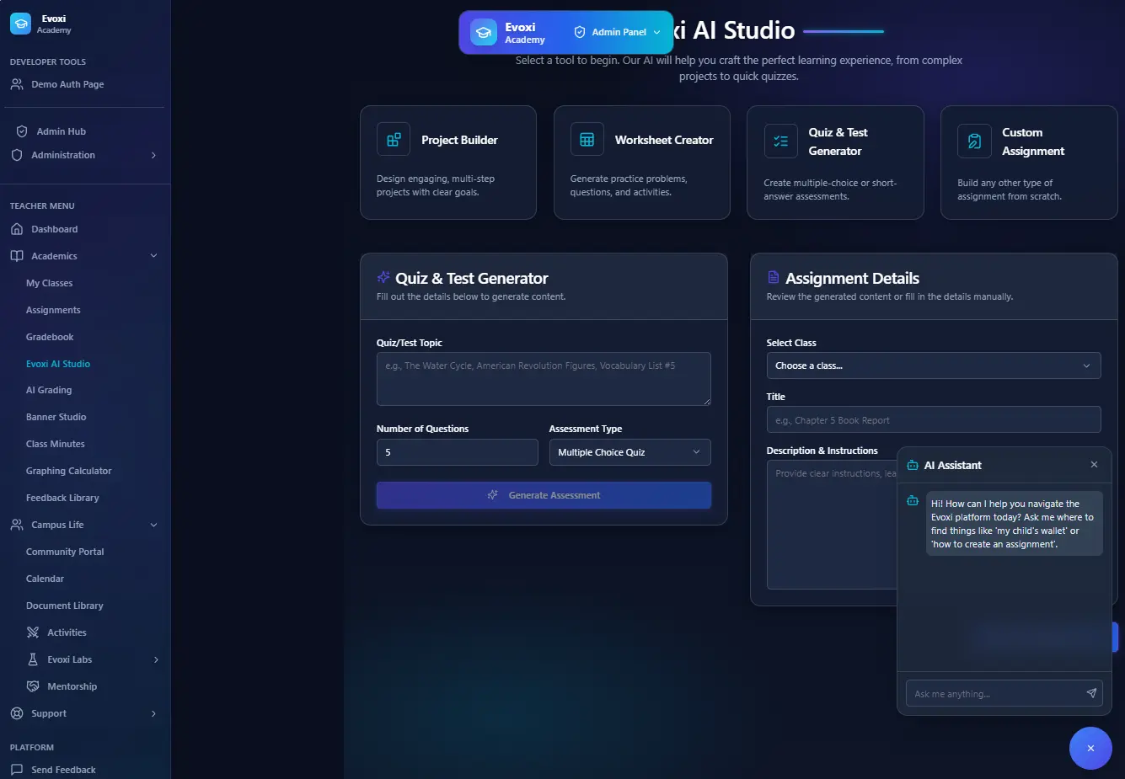Click the Dashboard home icon

(x=17, y=229)
